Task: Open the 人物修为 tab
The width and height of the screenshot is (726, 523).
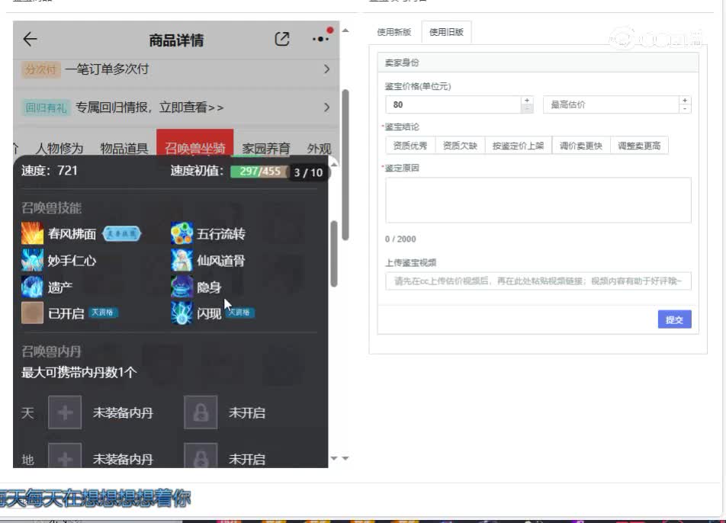Action: click(x=59, y=148)
